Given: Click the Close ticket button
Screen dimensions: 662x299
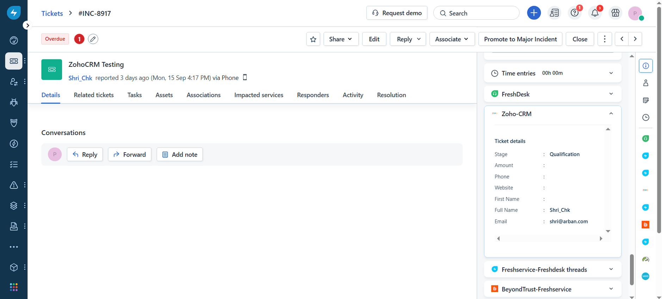Looking at the screenshot, I should 580,39.
